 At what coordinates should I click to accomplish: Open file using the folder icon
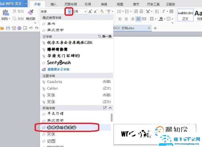point(2,28)
